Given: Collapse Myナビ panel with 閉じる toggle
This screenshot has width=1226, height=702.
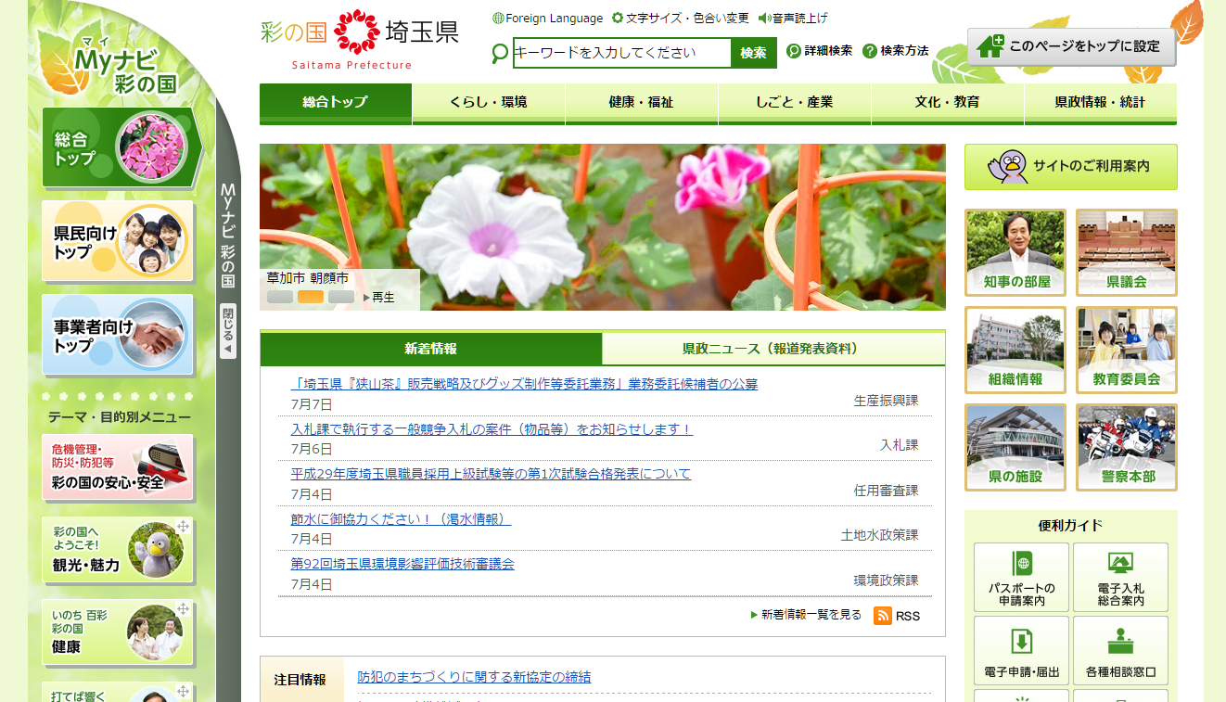Looking at the screenshot, I should (228, 331).
